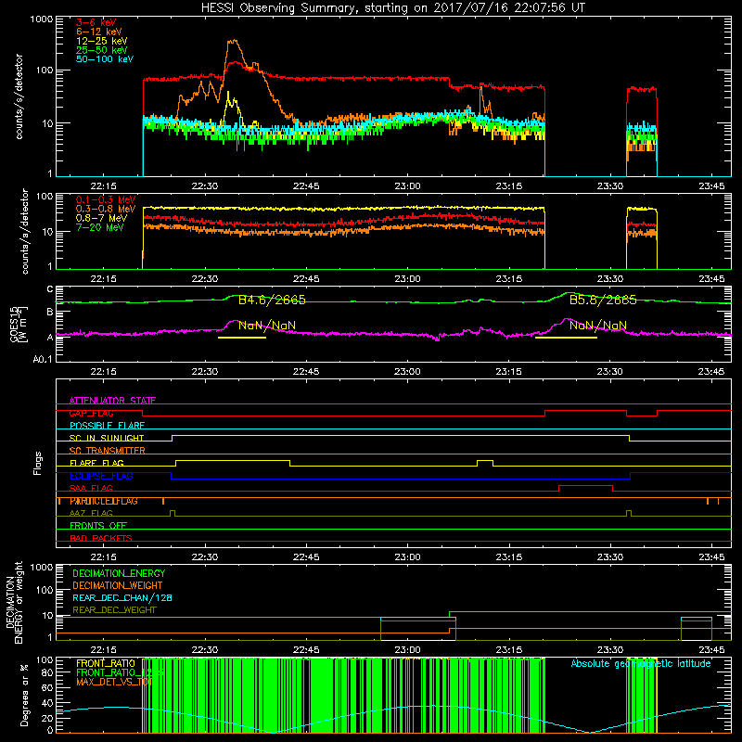Click the '0.8-7 MeV' legend label

tap(102, 218)
